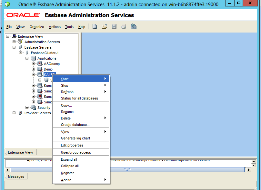This screenshot has width=261, height=190.
Task: Click the Provider Servers node icon
Action: [x=20, y=113]
